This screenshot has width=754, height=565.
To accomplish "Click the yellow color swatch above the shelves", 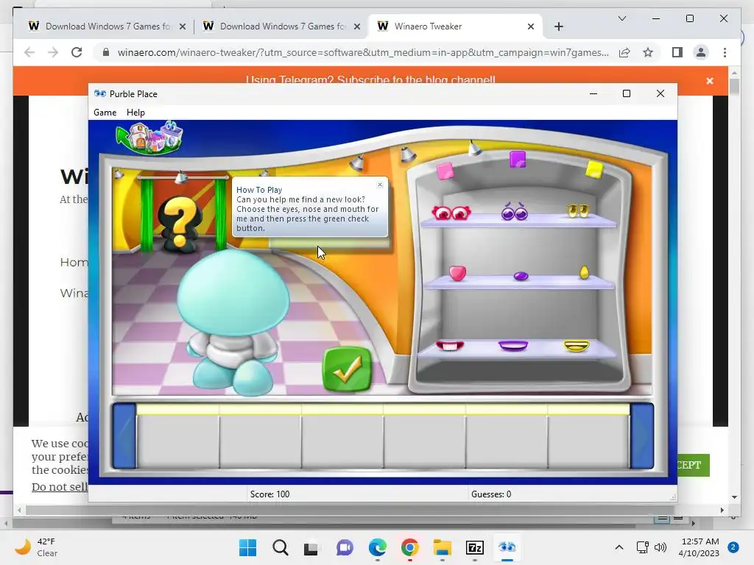I will coord(594,170).
